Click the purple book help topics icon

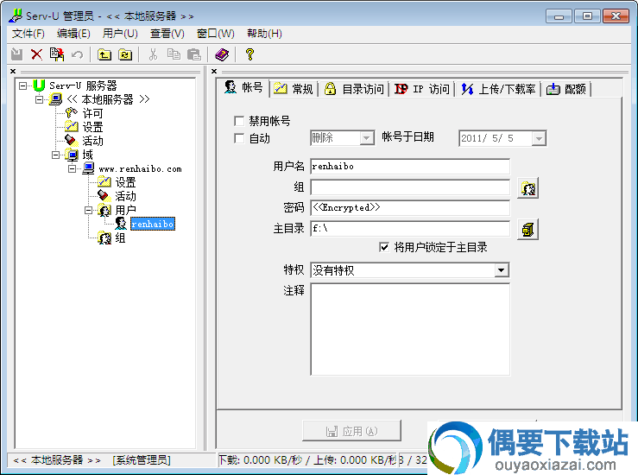(222, 54)
